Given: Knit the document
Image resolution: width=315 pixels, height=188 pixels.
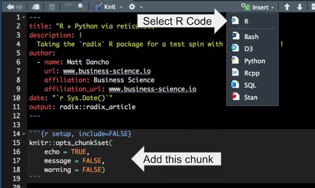Looking at the screenshot, I should tap(104, 7).
